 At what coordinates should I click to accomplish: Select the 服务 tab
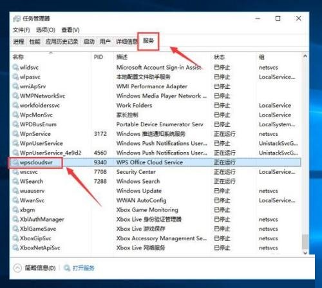(x=148, y=41)
